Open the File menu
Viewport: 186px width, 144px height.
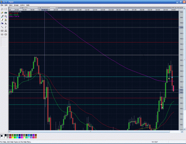pyautogui.click(x=2, y=5)
